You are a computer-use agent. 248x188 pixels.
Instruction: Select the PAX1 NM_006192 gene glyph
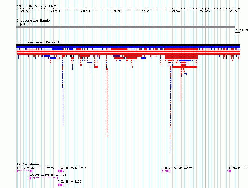[x=61, y=185]
